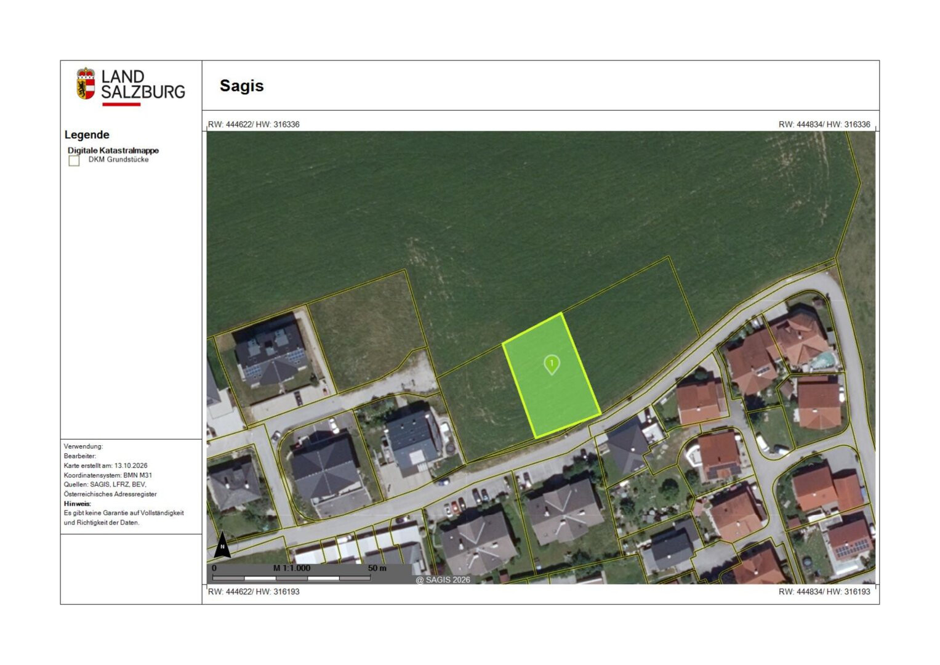Click the Land Salzburg coat of arms logo
Screen dimensions: 940x665
86,84
